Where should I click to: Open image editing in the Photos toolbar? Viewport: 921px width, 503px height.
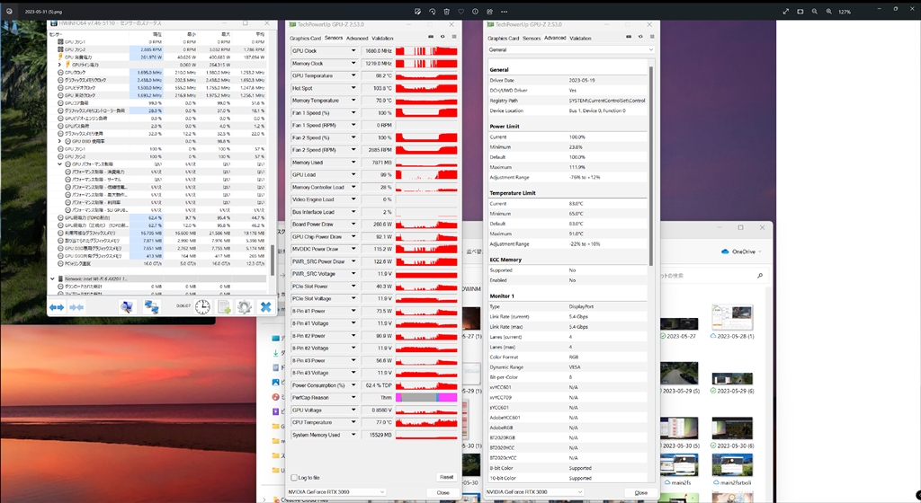[417, 11]
